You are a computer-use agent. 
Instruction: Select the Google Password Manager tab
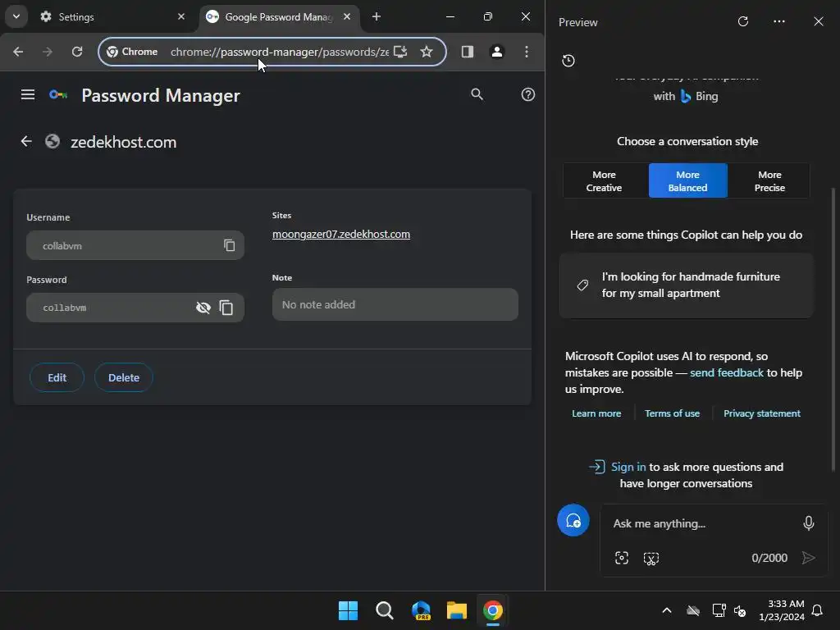pyautogui.click(x=279, y=16)
